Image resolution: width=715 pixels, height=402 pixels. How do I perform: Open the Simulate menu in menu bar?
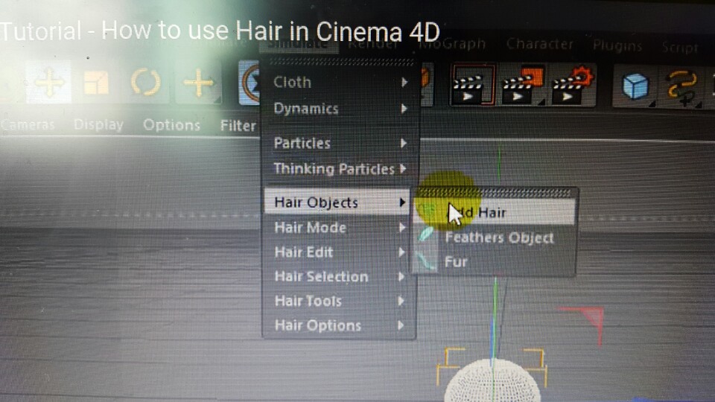tap(298, 44)
